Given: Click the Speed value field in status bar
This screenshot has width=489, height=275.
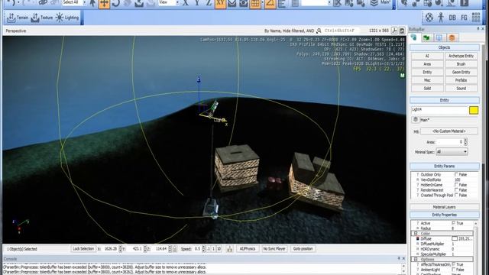Looking at the screenshot, I should tap(197, 249).
